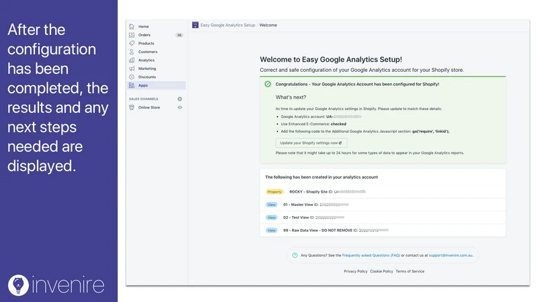Screen dimensions: 538x302
Task: Click 'Welcome' breadcrumb text
Action: click(268, 25)
